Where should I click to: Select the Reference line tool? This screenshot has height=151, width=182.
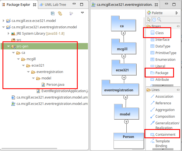pyautogui.click(x=161, y=103)
